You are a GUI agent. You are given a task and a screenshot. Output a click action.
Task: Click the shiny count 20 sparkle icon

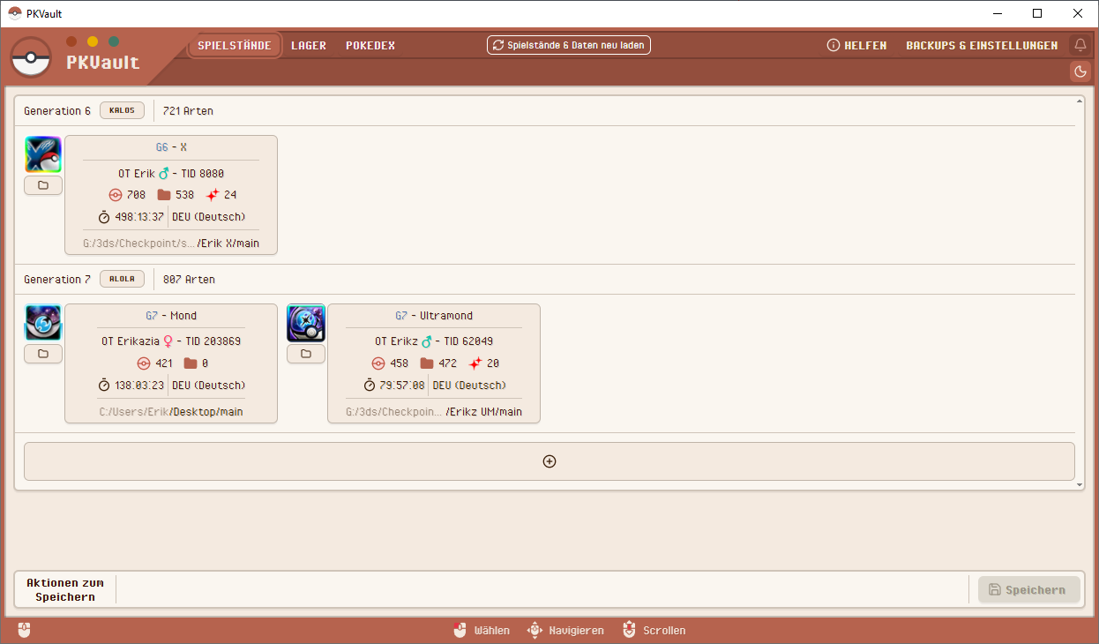coord(475,363)
